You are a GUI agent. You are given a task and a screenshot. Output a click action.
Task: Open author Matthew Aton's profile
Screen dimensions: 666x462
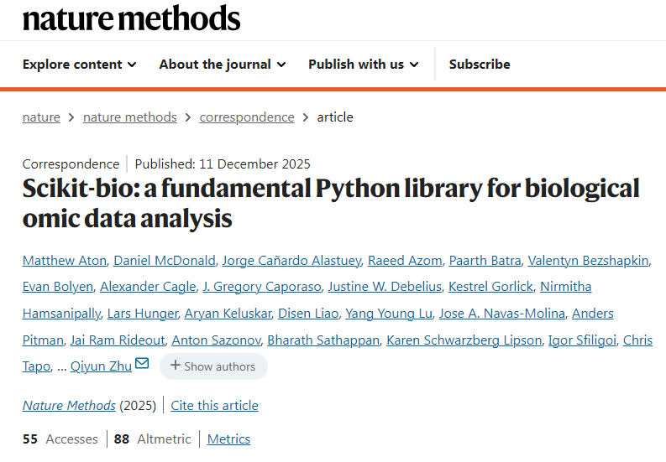pos(64,260)
